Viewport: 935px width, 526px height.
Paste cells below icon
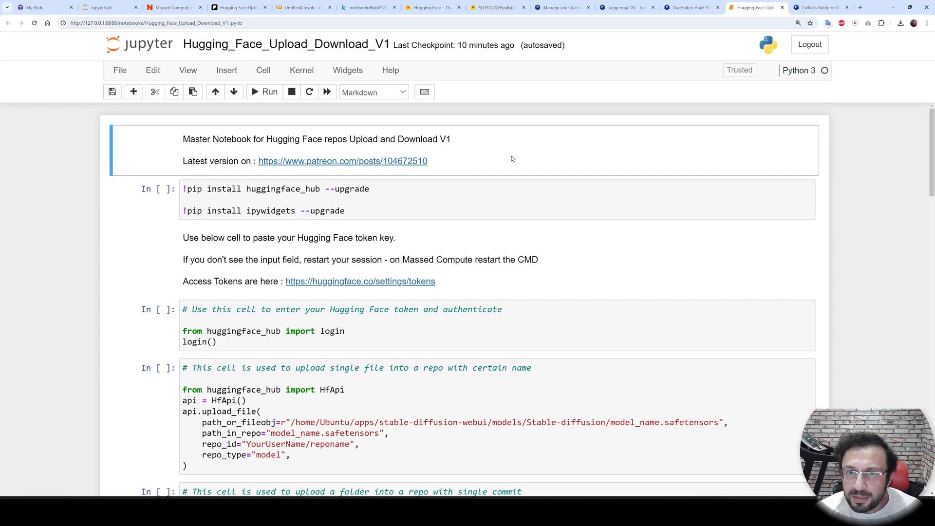click(193, 92)
